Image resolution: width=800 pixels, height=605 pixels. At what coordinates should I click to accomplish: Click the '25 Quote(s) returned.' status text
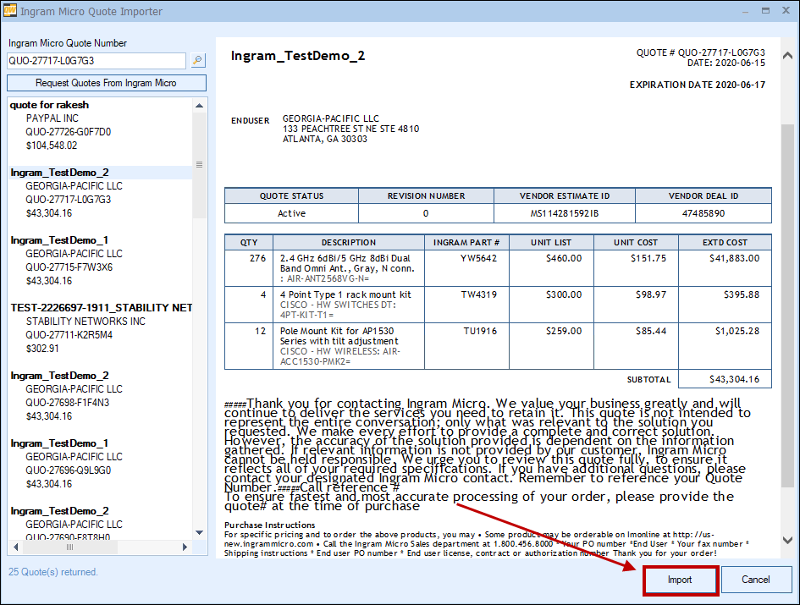point(53,572)
